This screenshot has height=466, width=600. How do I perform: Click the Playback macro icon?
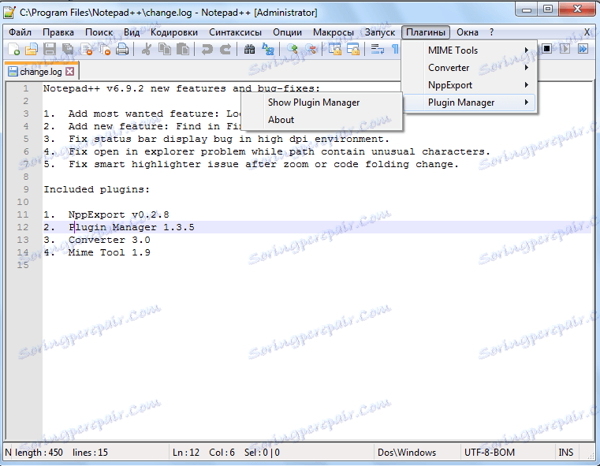[x=565, y=49]
